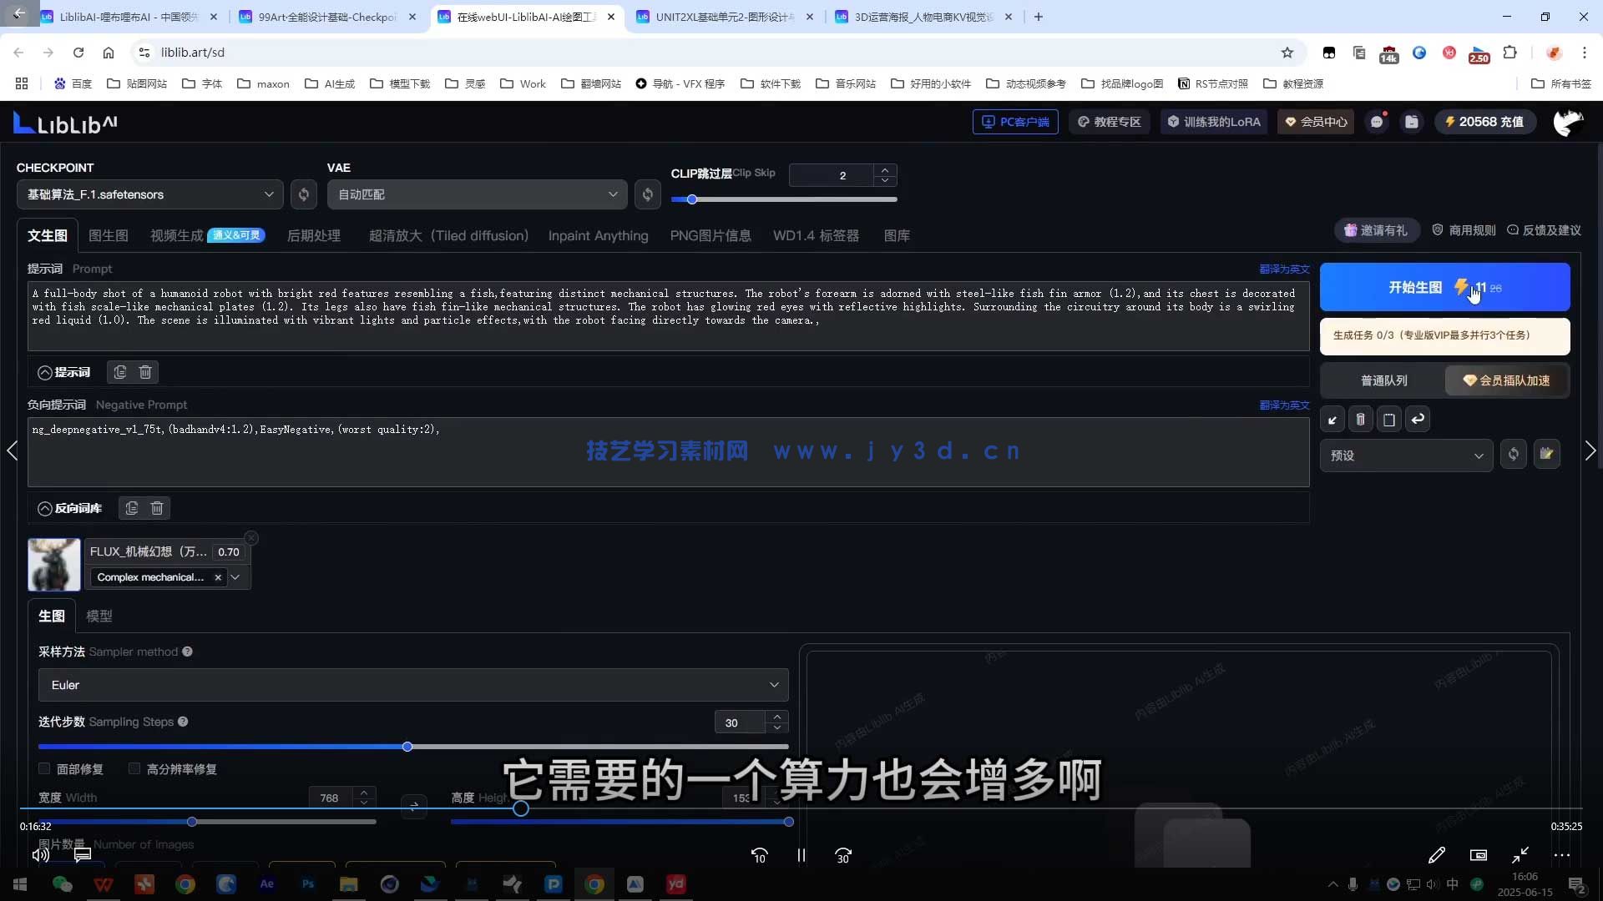Adjust the Clip Skip slider

point(691,199)
